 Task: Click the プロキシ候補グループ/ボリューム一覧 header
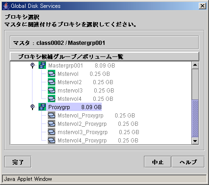coord(104,56)
